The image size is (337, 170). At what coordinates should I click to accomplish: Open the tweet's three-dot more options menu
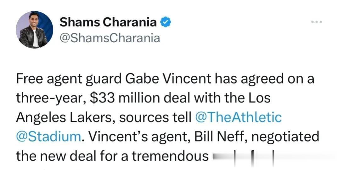[x=317, y=22]
